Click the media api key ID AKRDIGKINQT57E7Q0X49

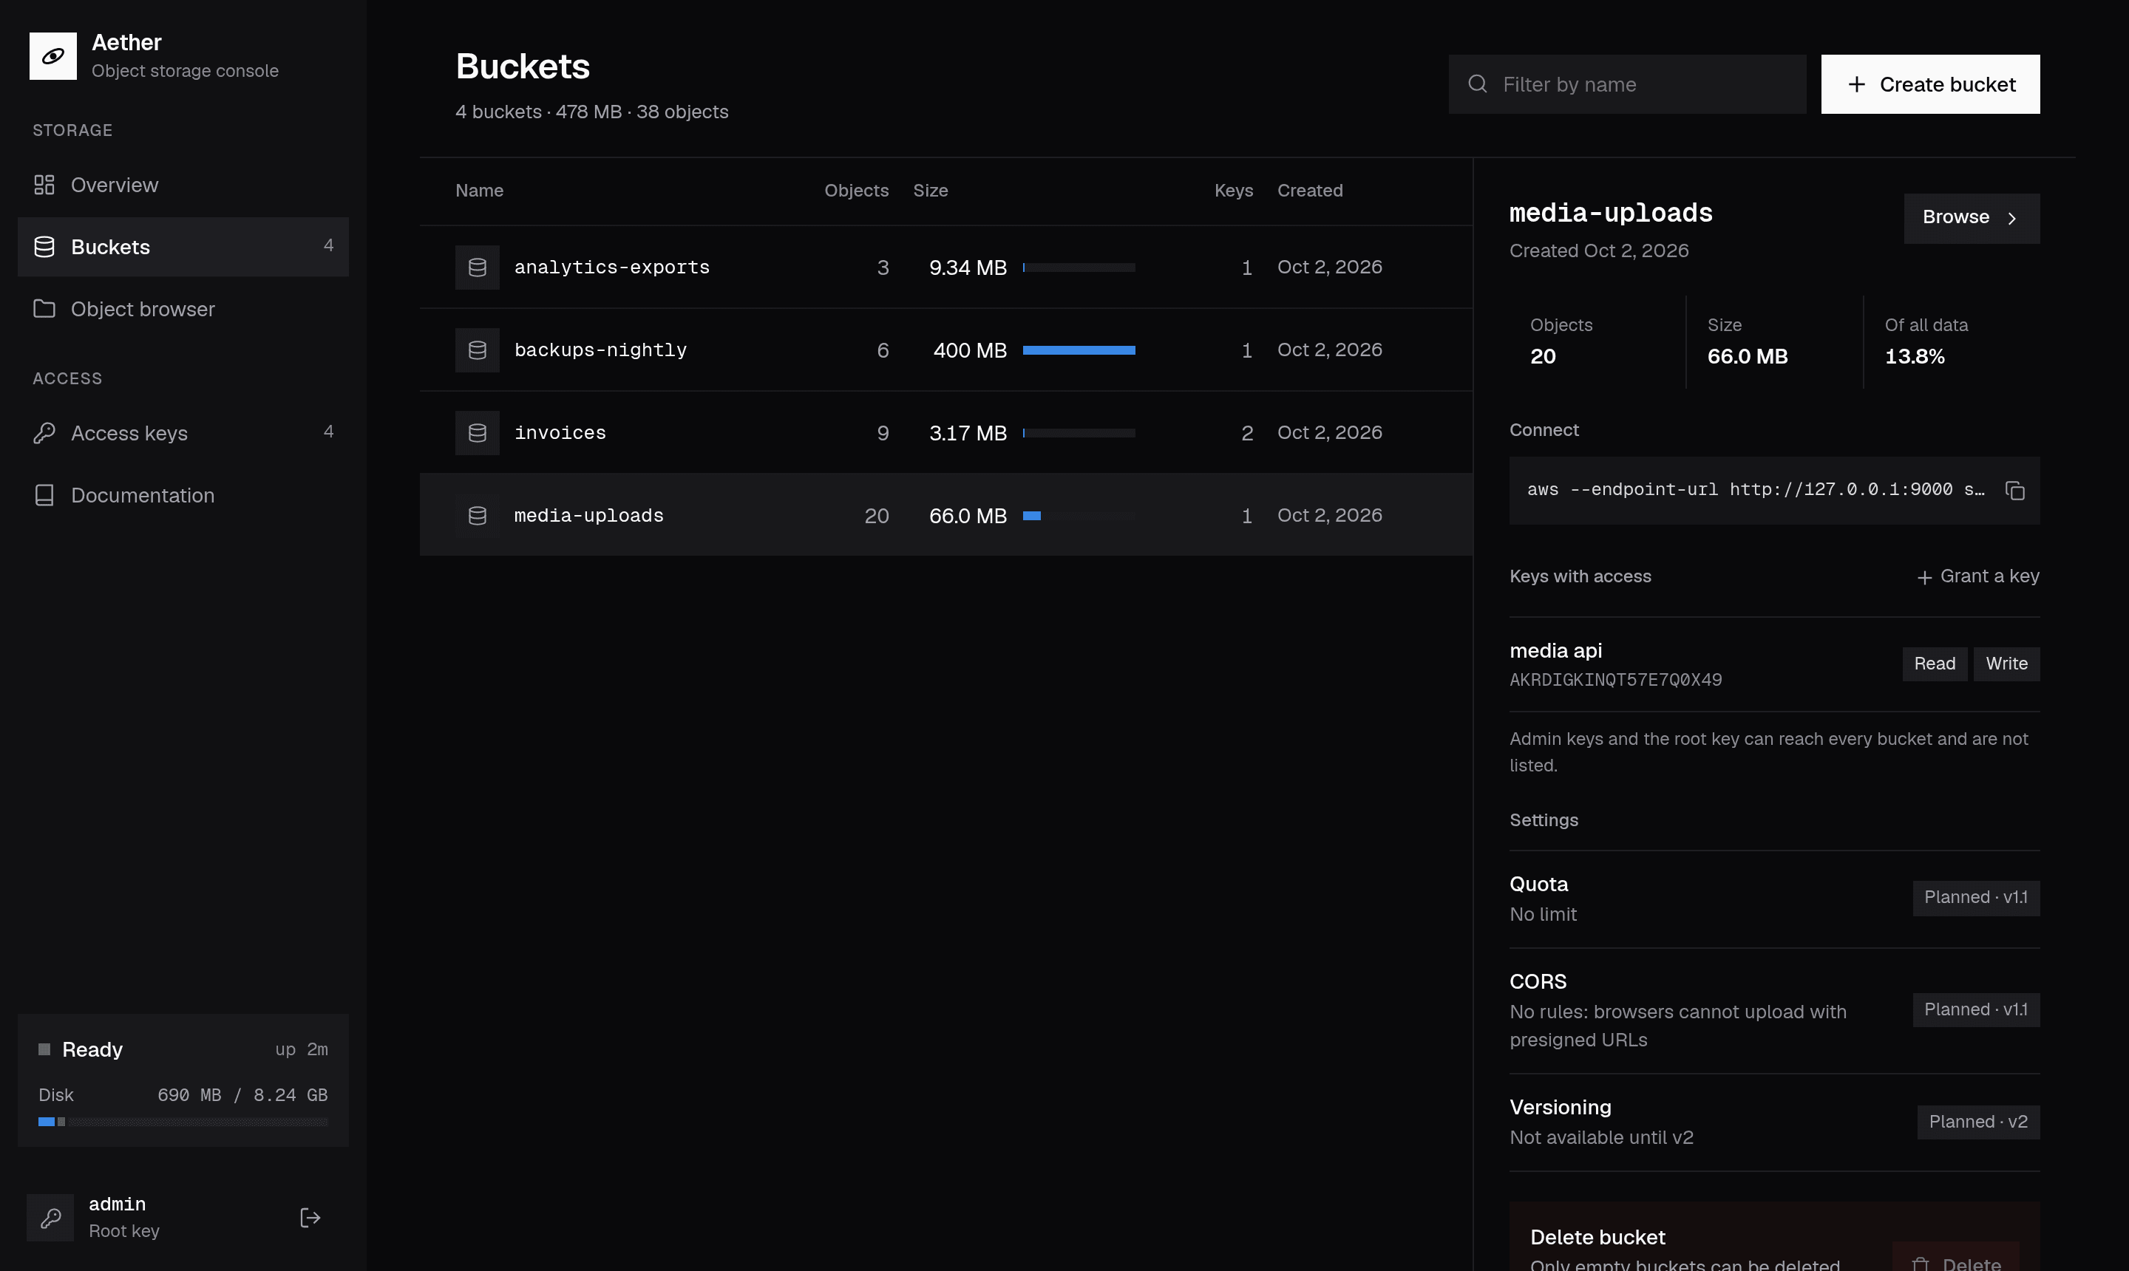pyautogui.click(x=1615, y=680)
